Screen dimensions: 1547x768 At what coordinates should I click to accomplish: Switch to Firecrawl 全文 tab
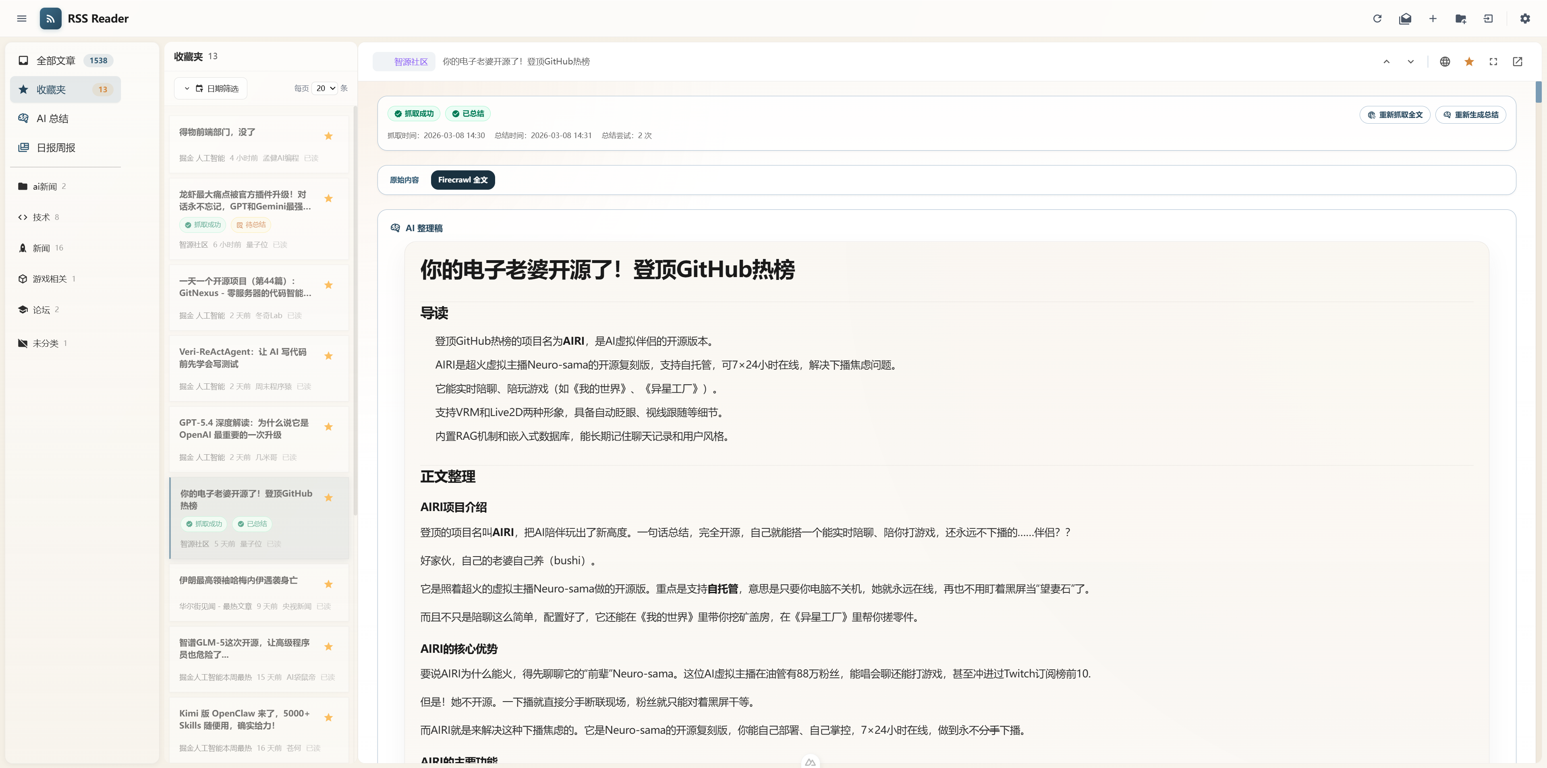pyautogui.click(x=462, y=180)
